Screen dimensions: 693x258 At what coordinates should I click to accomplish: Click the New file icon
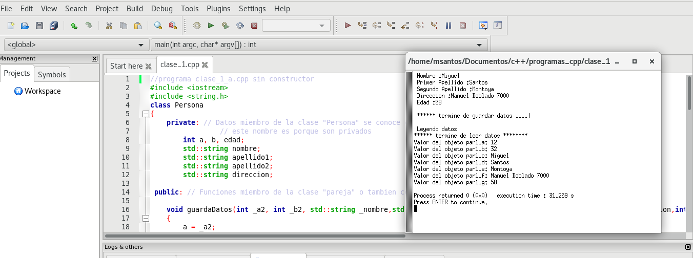click(x=11, y=26)
